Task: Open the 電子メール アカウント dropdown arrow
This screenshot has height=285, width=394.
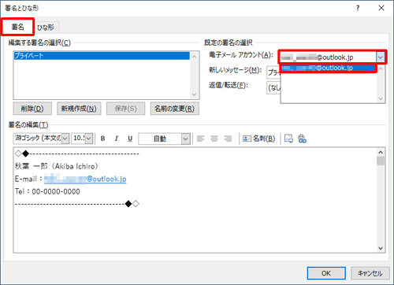Action: pos(381,57)
